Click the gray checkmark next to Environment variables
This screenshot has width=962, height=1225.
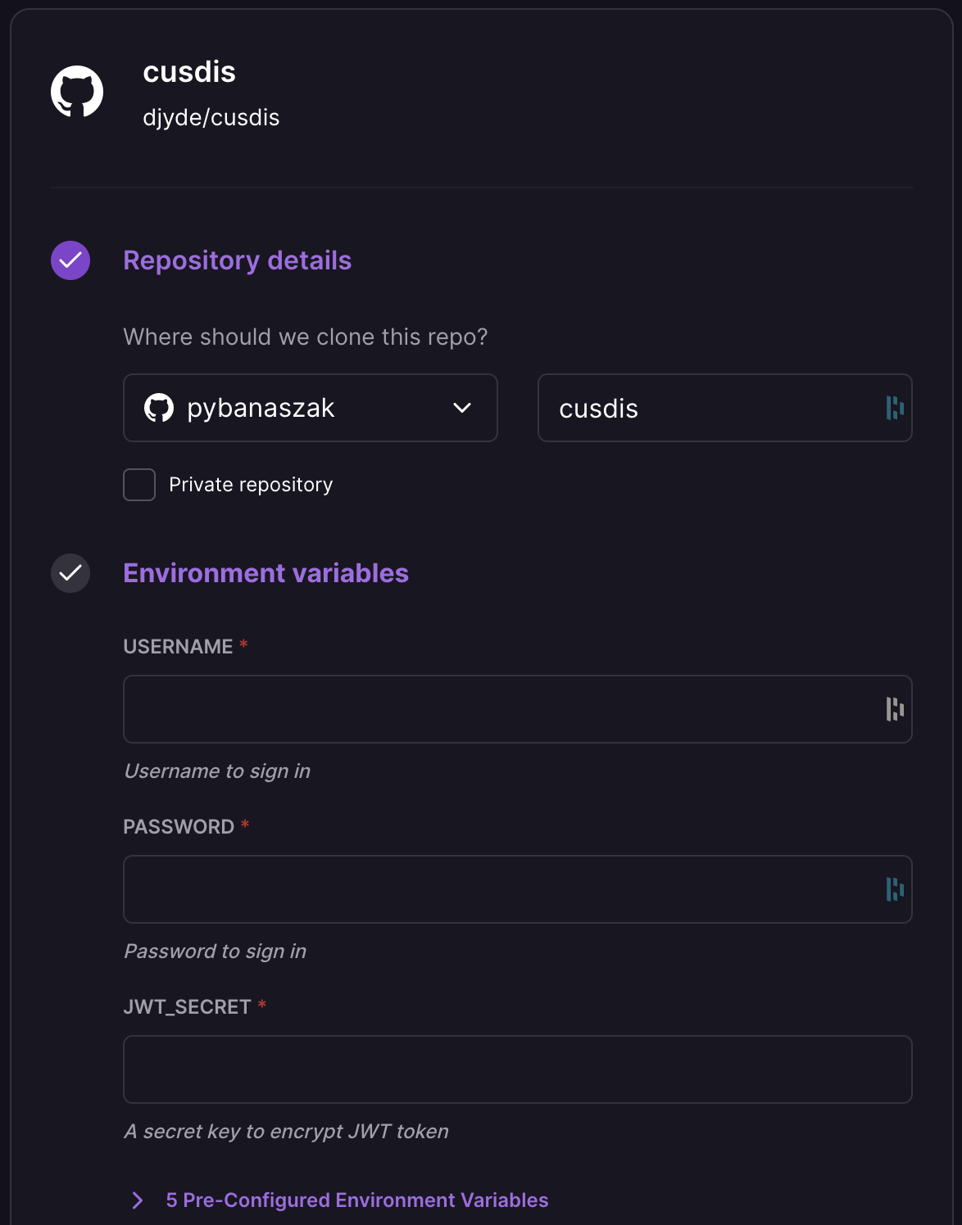point(70,573)
